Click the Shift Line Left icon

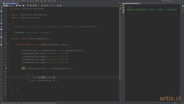[x=51, y=5]
